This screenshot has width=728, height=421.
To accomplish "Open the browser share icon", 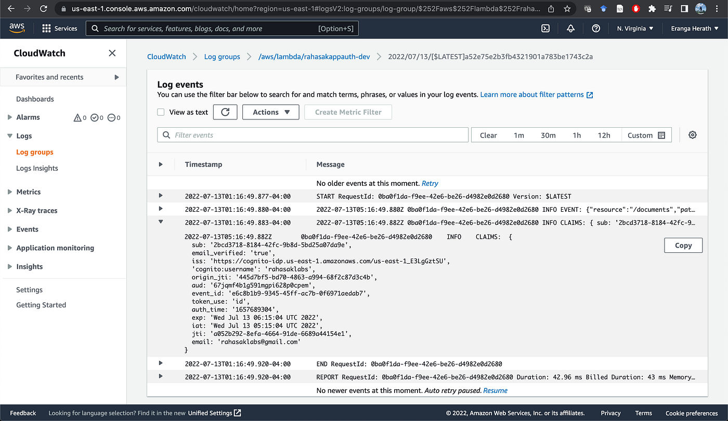I will (x=551, y=9).
